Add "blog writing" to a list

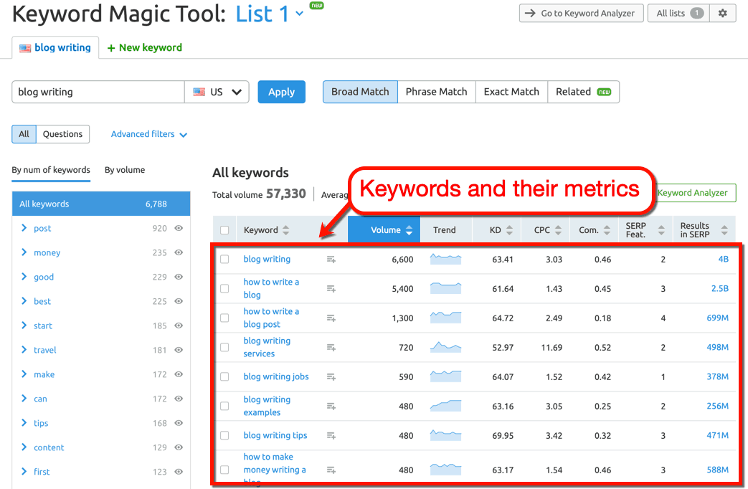point(331,259)
